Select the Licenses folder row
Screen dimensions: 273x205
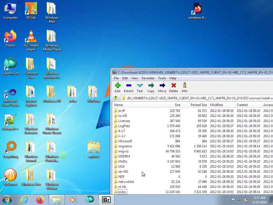click(x=193, y=121)
